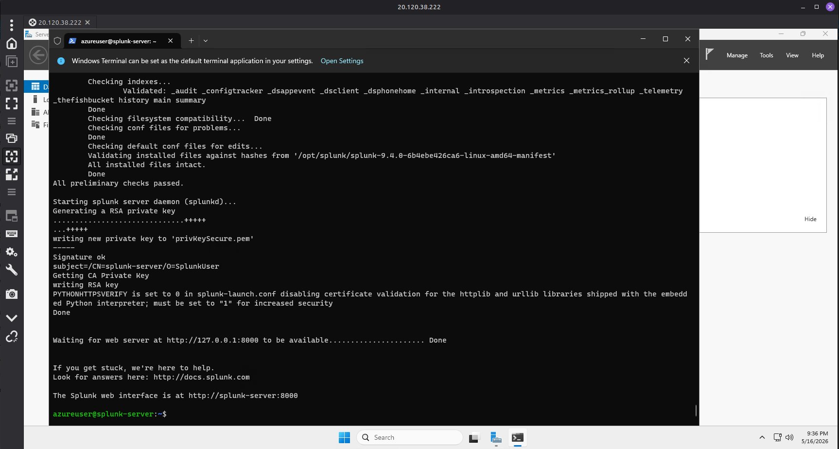This screenshot has width=839, height=449.
Task: Switch to Server Manager taskbar icon
Action: 496,437
